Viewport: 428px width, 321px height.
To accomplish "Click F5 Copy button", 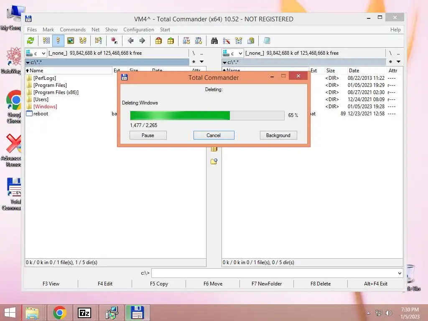I will click(159, 284).
